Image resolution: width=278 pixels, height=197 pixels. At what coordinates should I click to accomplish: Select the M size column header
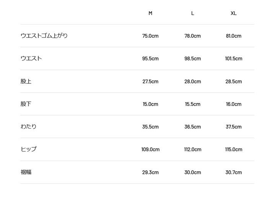click(x=150, y=13)
